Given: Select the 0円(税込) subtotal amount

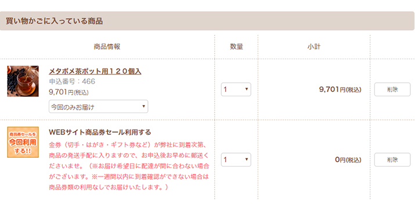Looking at the screenshot, I should pyautogui.click(x=348, y=160).
